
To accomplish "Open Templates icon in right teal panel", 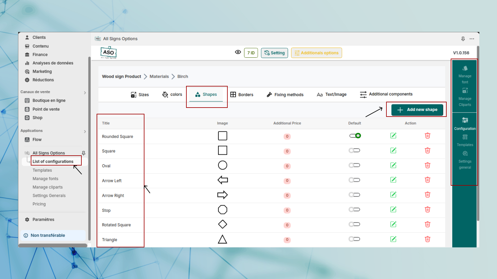I will point(465,140).
